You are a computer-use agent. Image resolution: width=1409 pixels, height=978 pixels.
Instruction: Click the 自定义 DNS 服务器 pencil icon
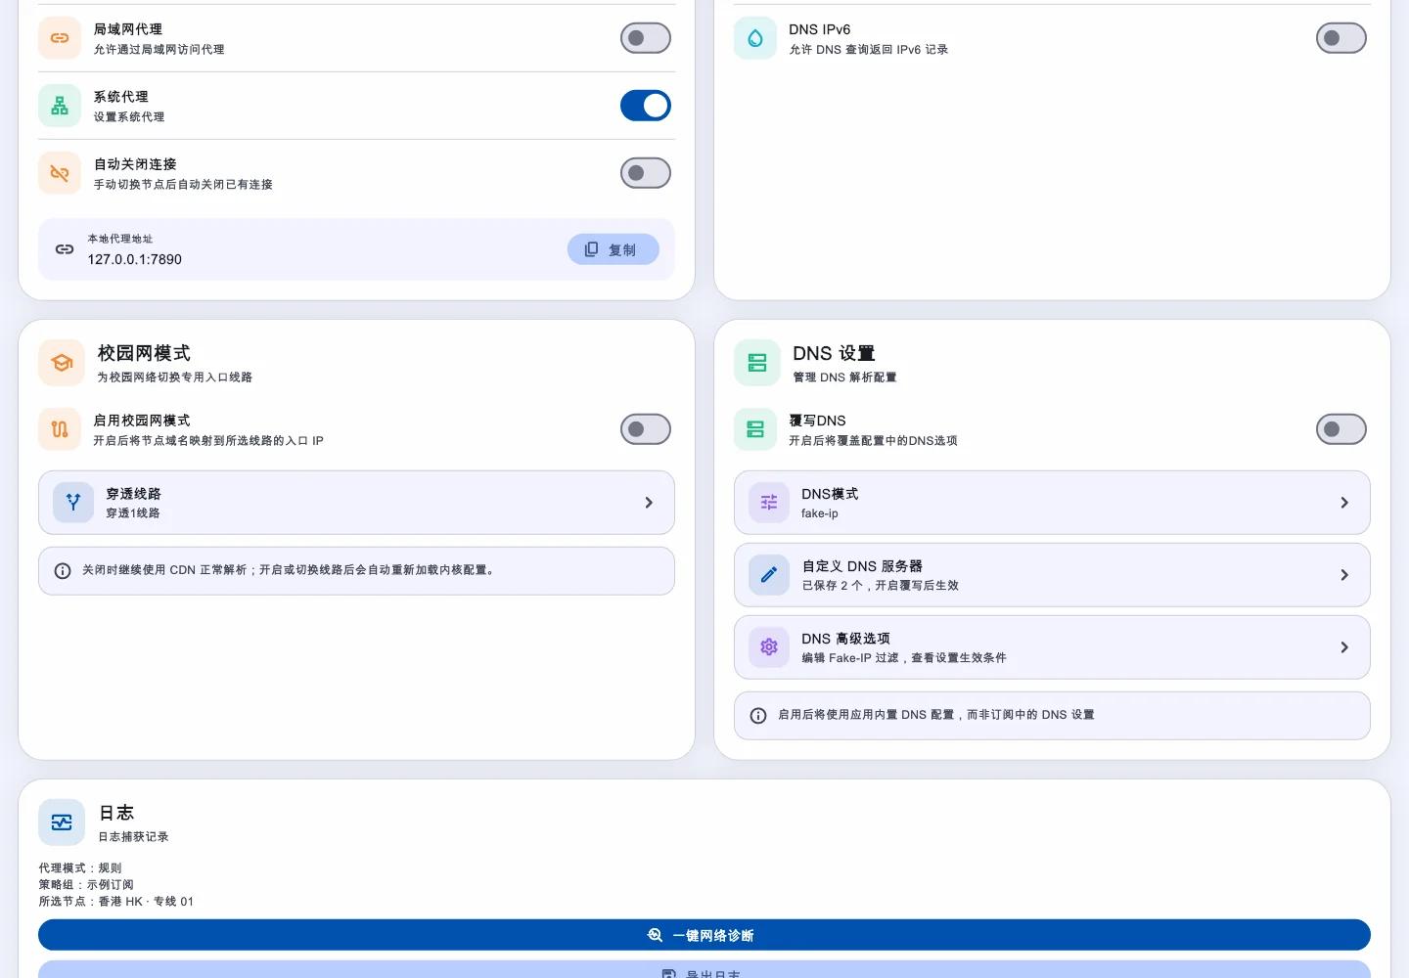[769, 575]
